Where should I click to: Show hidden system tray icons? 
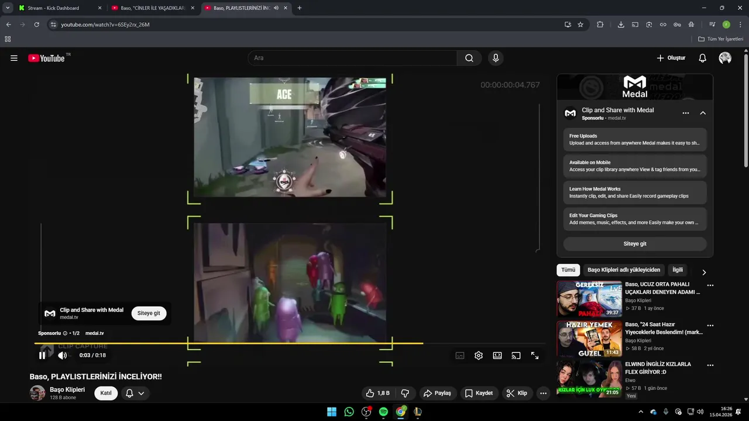pos(641,412)
